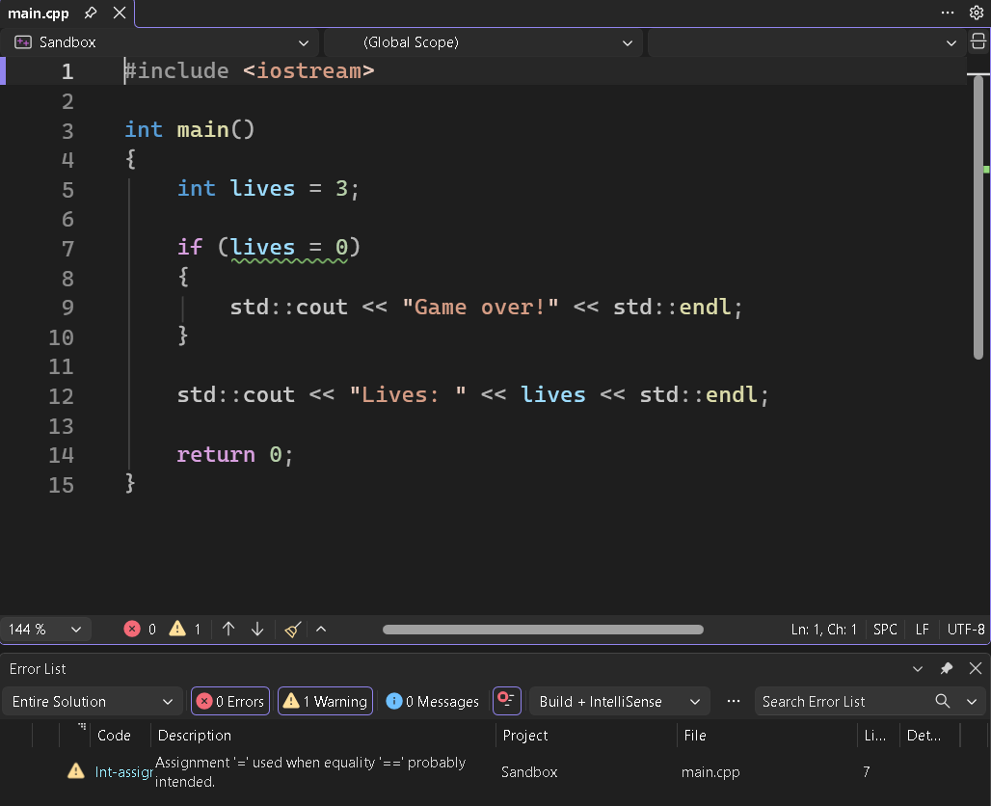Click the line number 7 cell
This screenshot has height=806, width=991.
[867, 771]
